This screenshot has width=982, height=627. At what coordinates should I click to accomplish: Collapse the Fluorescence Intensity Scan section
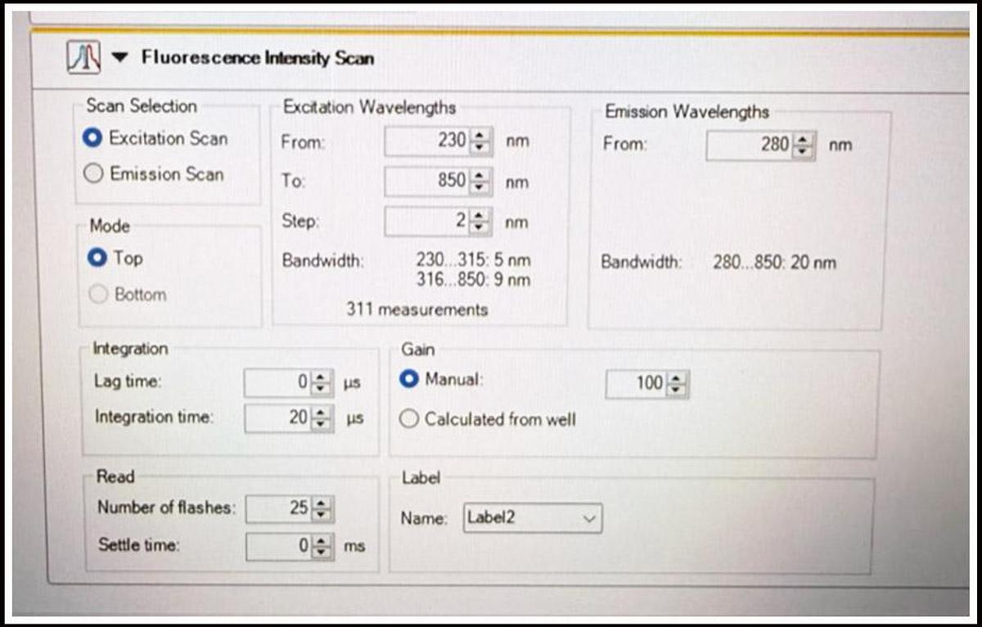point(120,57)
